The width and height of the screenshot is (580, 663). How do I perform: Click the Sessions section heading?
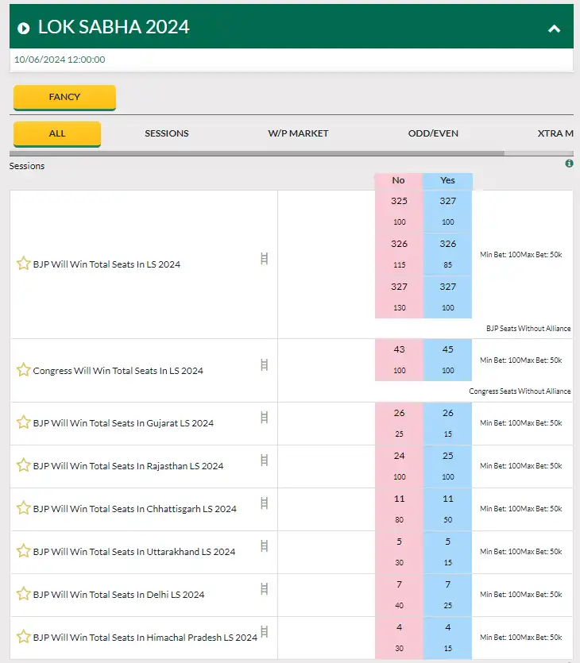27,166
